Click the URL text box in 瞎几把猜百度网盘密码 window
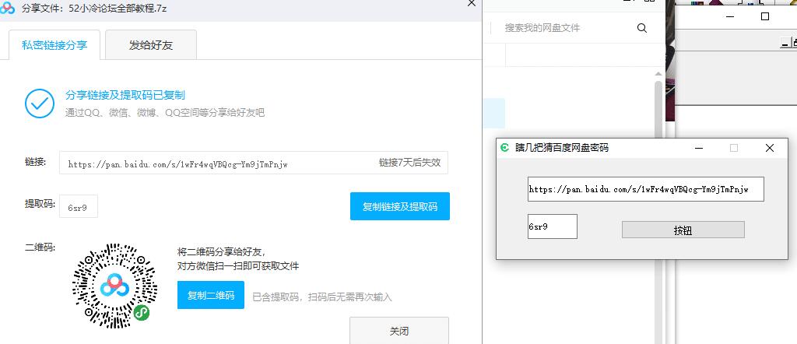The width and height of the screenshot is (797, 344). (x=645, y=189)
